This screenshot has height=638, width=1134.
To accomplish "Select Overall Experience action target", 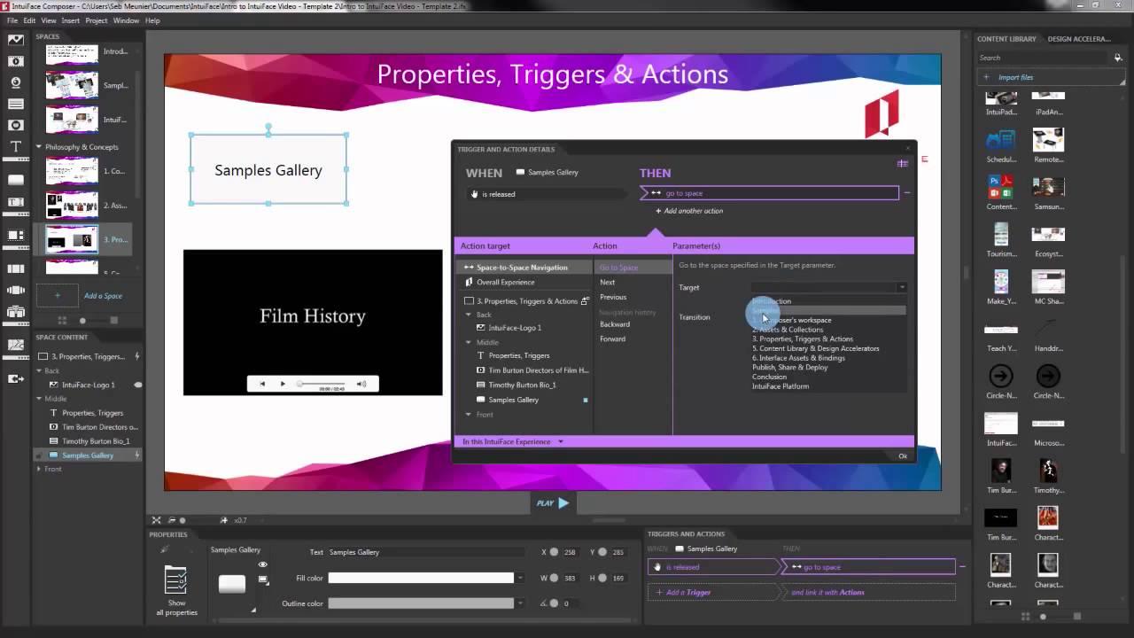I will pyautogui.click(x=505, y=282).
